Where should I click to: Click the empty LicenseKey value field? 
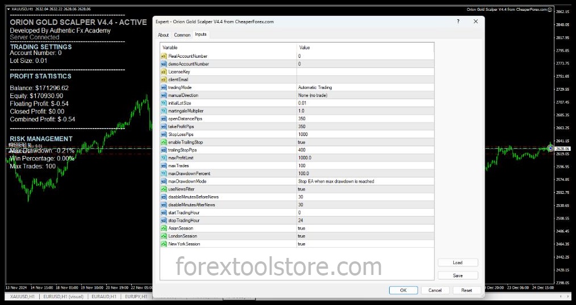365,72
